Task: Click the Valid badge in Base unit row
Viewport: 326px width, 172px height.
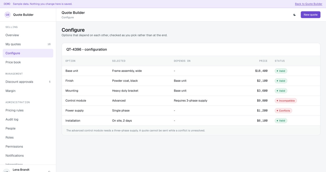Action: tap(281, 71)
